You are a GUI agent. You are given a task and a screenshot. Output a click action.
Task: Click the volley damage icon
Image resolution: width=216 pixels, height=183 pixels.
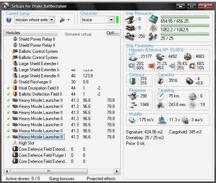132,105
